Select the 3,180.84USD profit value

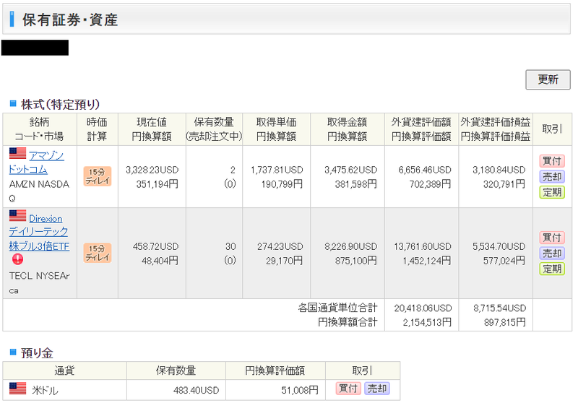[499, 170]
